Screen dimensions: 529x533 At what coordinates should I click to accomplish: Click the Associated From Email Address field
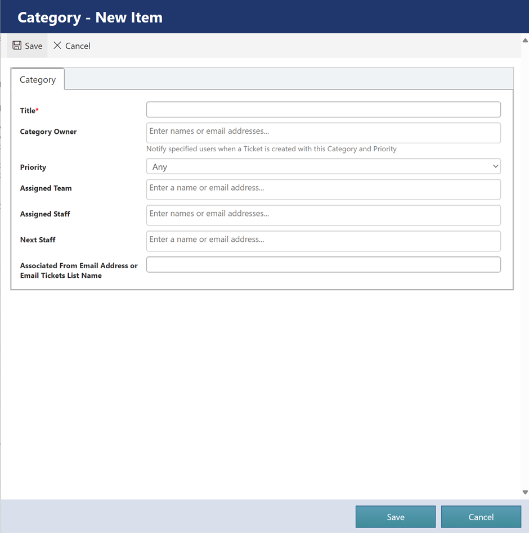pyautogui.click(x=323, y=265)
